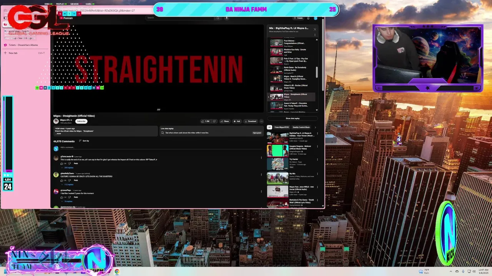This screenshot has height=276, width=492.
Task: Open options for Imagine Dragons Believer video
Action: (317, 146)
